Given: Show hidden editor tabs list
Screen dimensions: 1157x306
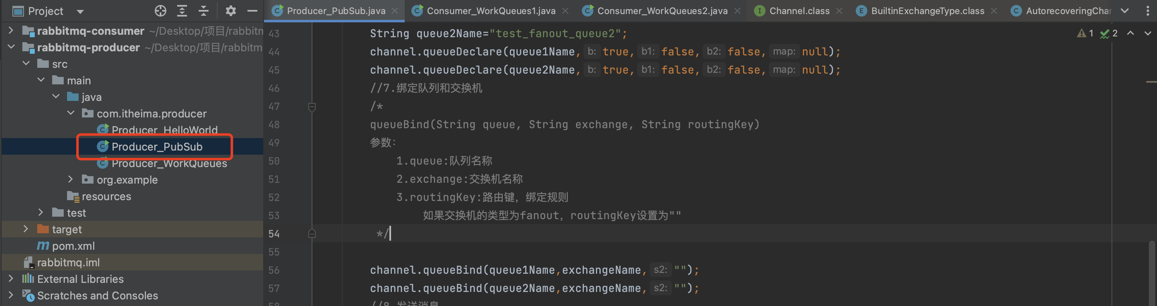Looking at the screenshot, I should click(1125, 11).
